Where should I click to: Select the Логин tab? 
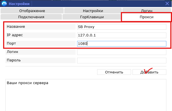147,10
